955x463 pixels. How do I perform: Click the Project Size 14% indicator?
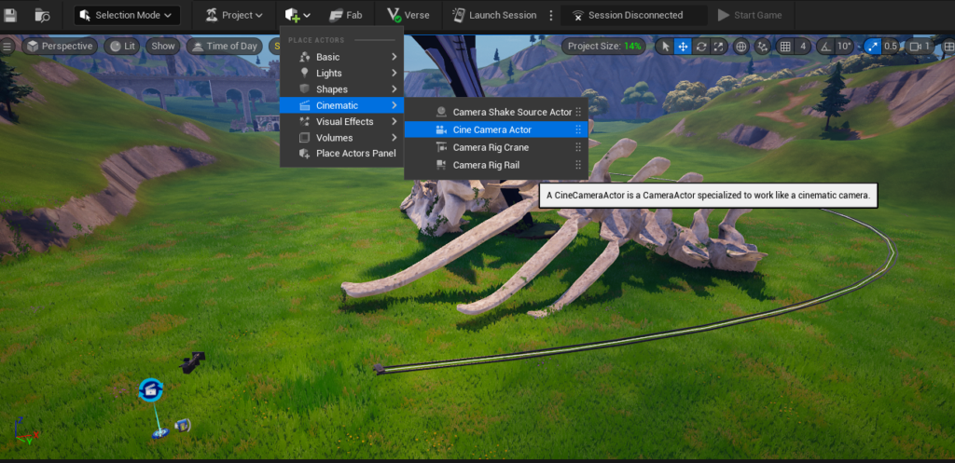pos(603,47)
